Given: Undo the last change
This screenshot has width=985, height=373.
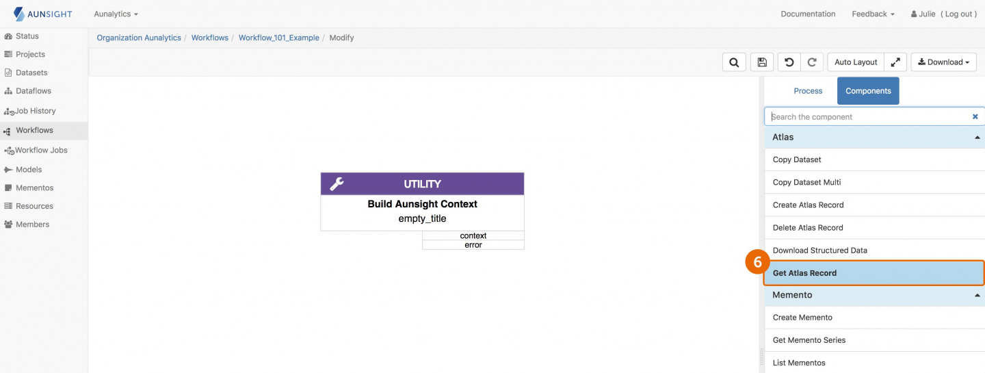Looking at the screenshot, I should [x=789, y=62].
